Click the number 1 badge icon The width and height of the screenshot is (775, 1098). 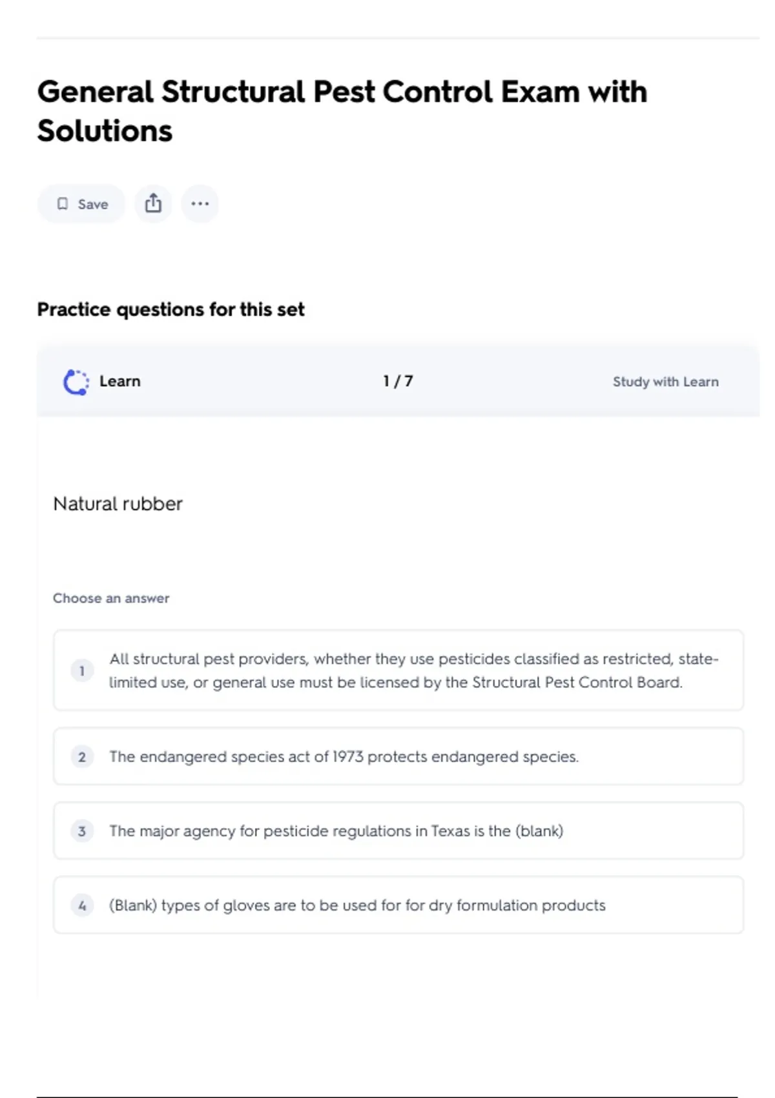point(82,670)
